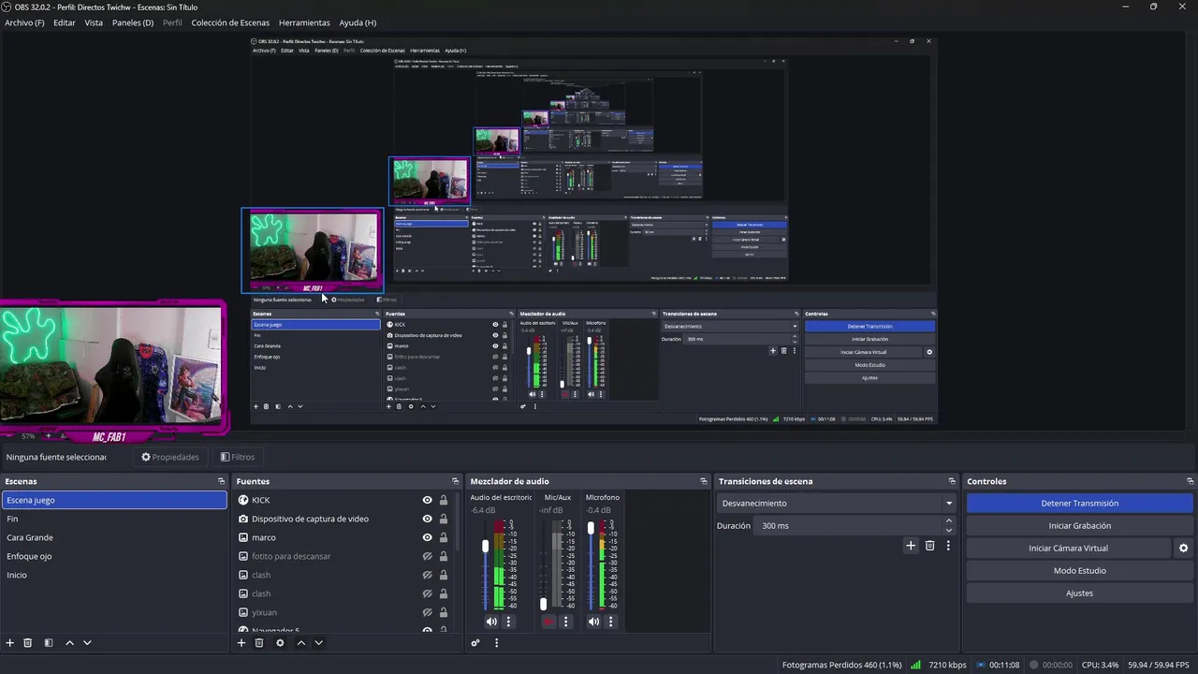Open the Vista menu
The height and width of the screenshot is (674, 1198).
[94, 22]
